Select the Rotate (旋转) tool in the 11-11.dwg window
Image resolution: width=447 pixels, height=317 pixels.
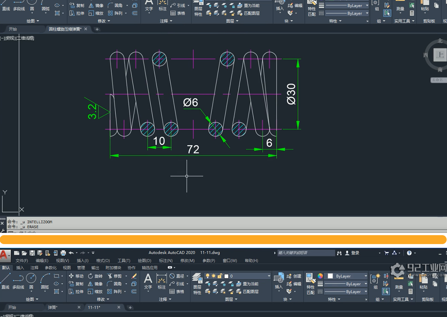95,276
